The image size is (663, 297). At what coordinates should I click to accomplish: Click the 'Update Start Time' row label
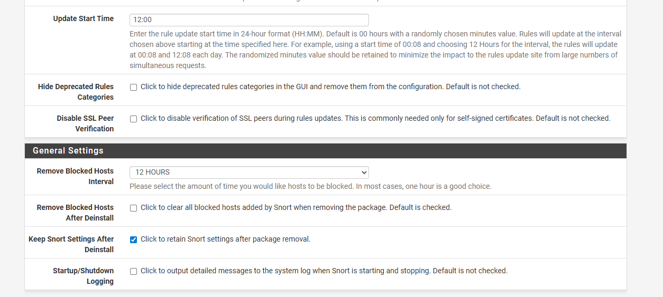[83, 18]
